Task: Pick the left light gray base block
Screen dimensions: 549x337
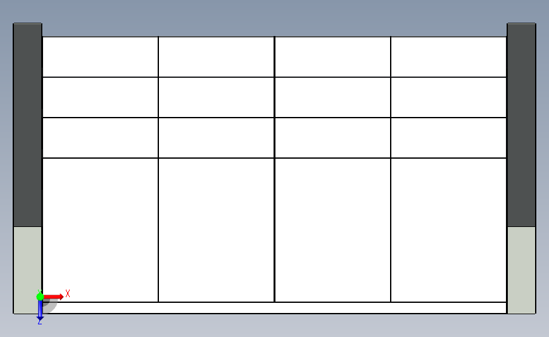Action: tap(27, 270)
